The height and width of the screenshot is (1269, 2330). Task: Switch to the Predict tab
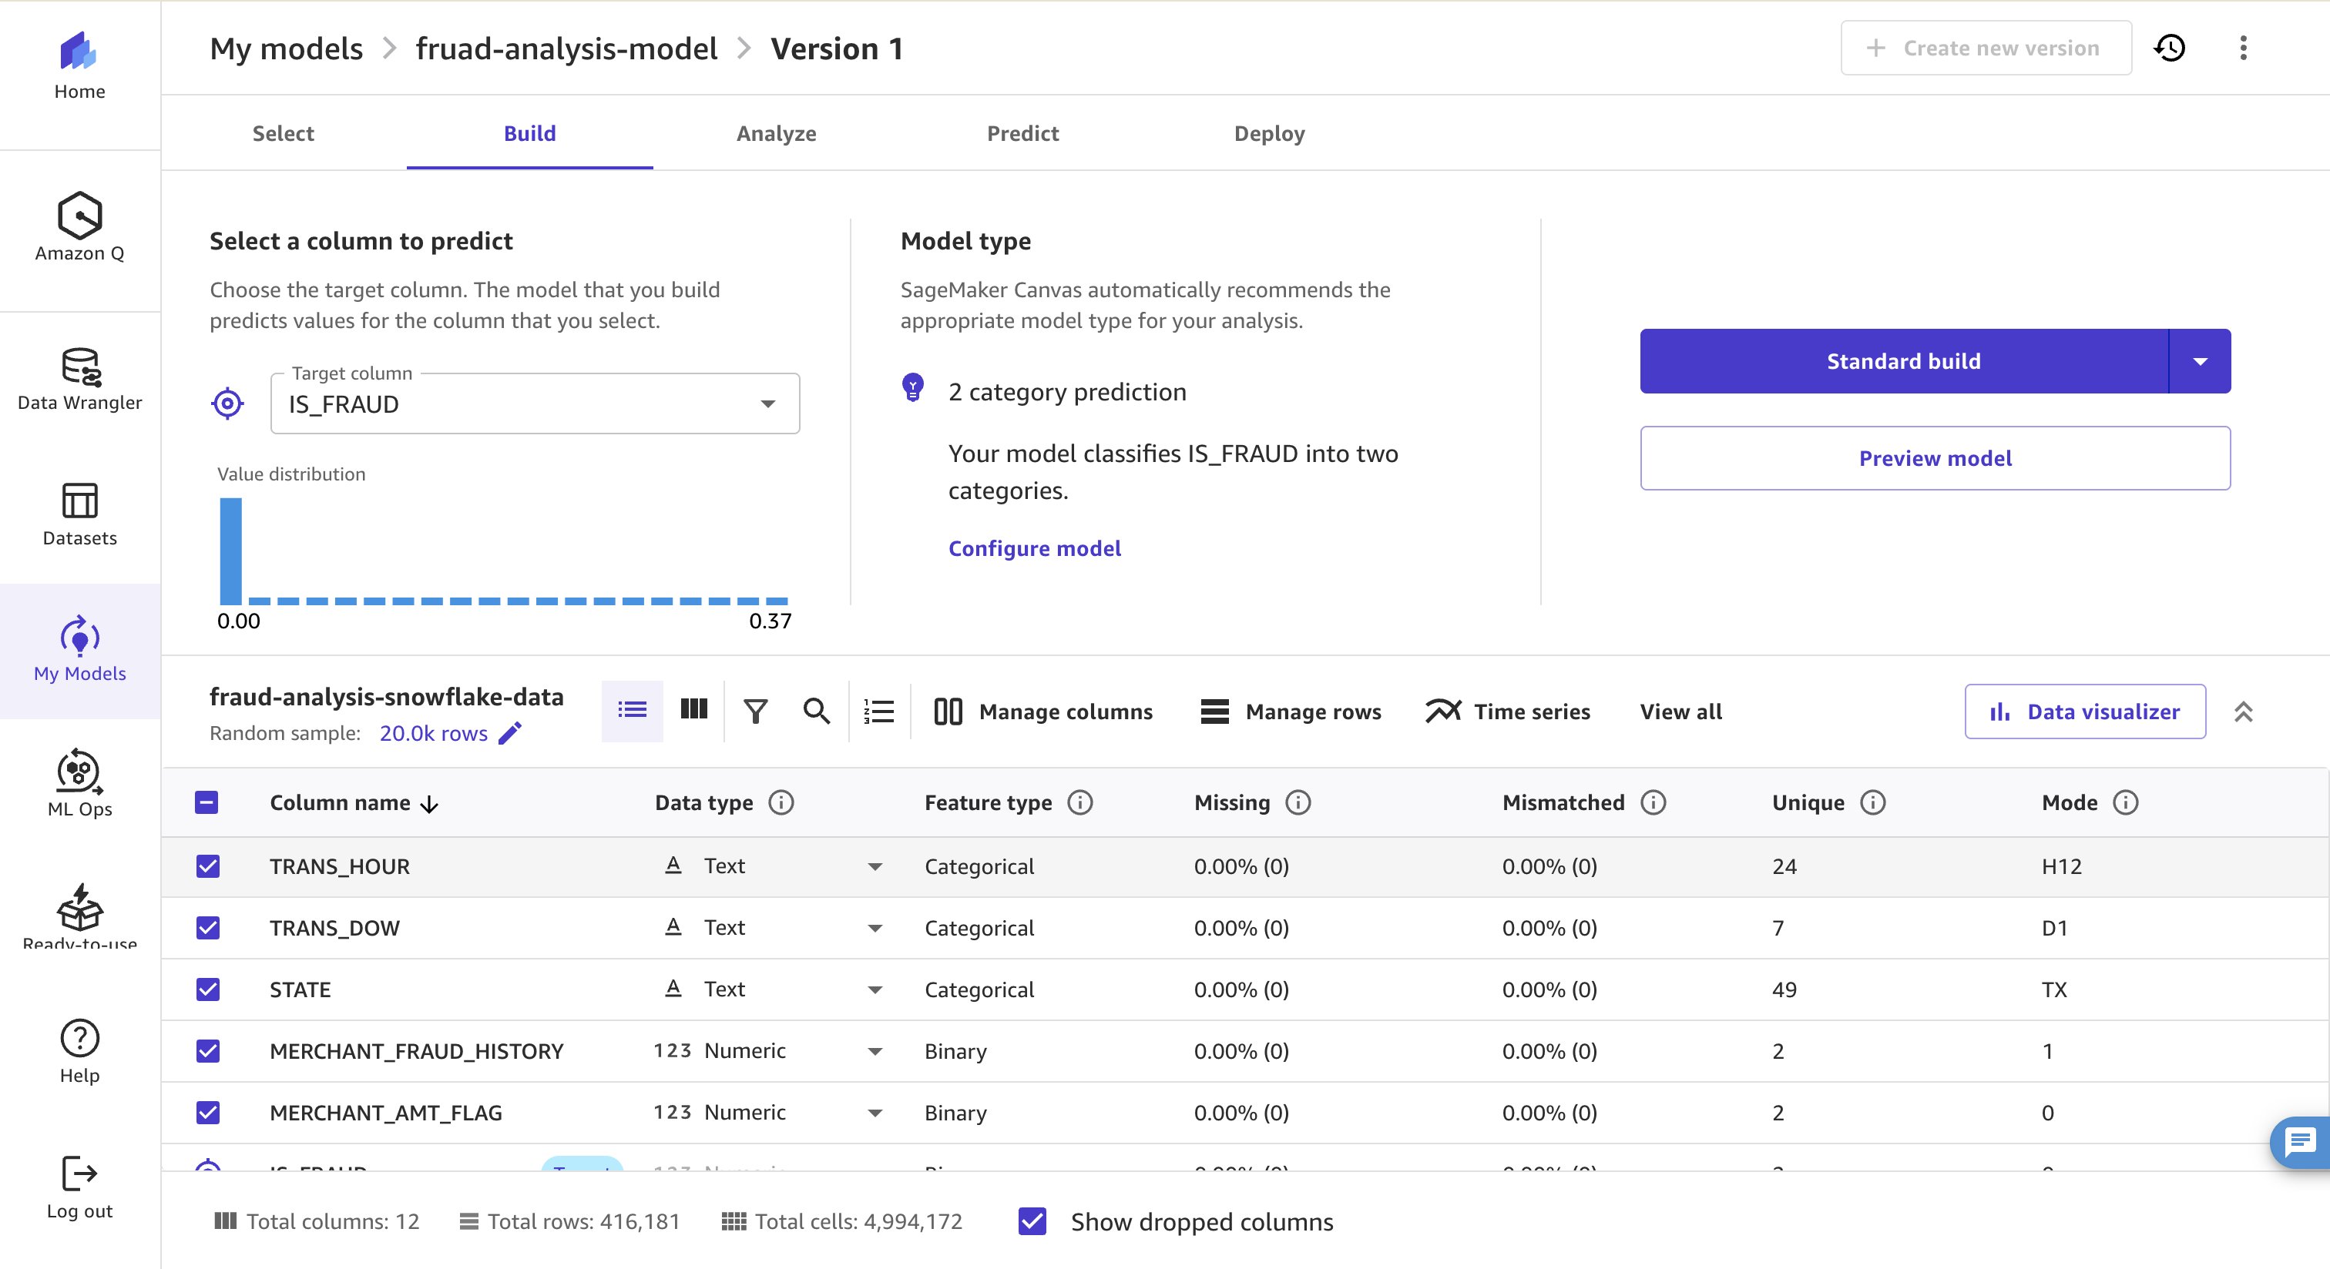[1022, 134]
